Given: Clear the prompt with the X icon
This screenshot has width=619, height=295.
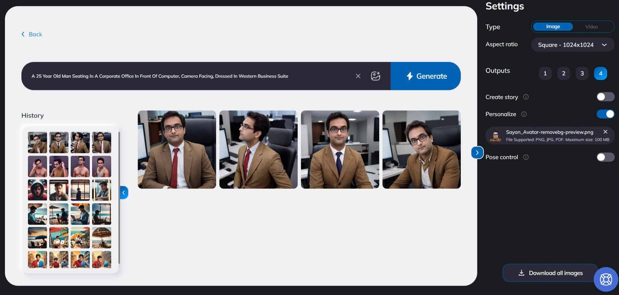Looking at the screenshot, I should [358, 76].
